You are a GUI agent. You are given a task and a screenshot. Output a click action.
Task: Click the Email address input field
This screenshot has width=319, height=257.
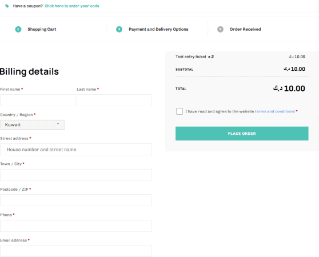tap(76, 251)
